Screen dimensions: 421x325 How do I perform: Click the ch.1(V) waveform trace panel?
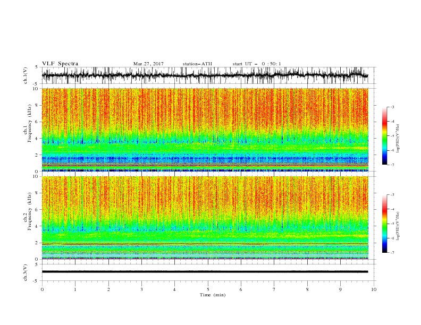click(x=208, y=75)
